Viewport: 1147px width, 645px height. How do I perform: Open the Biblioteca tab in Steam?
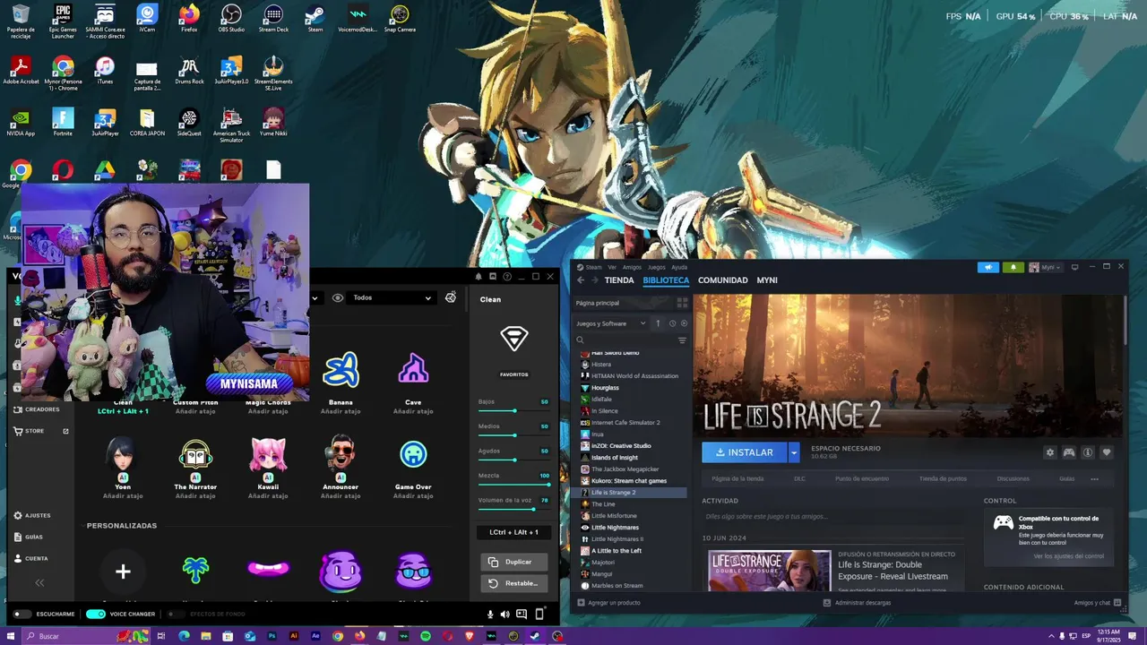click(666, 280)
